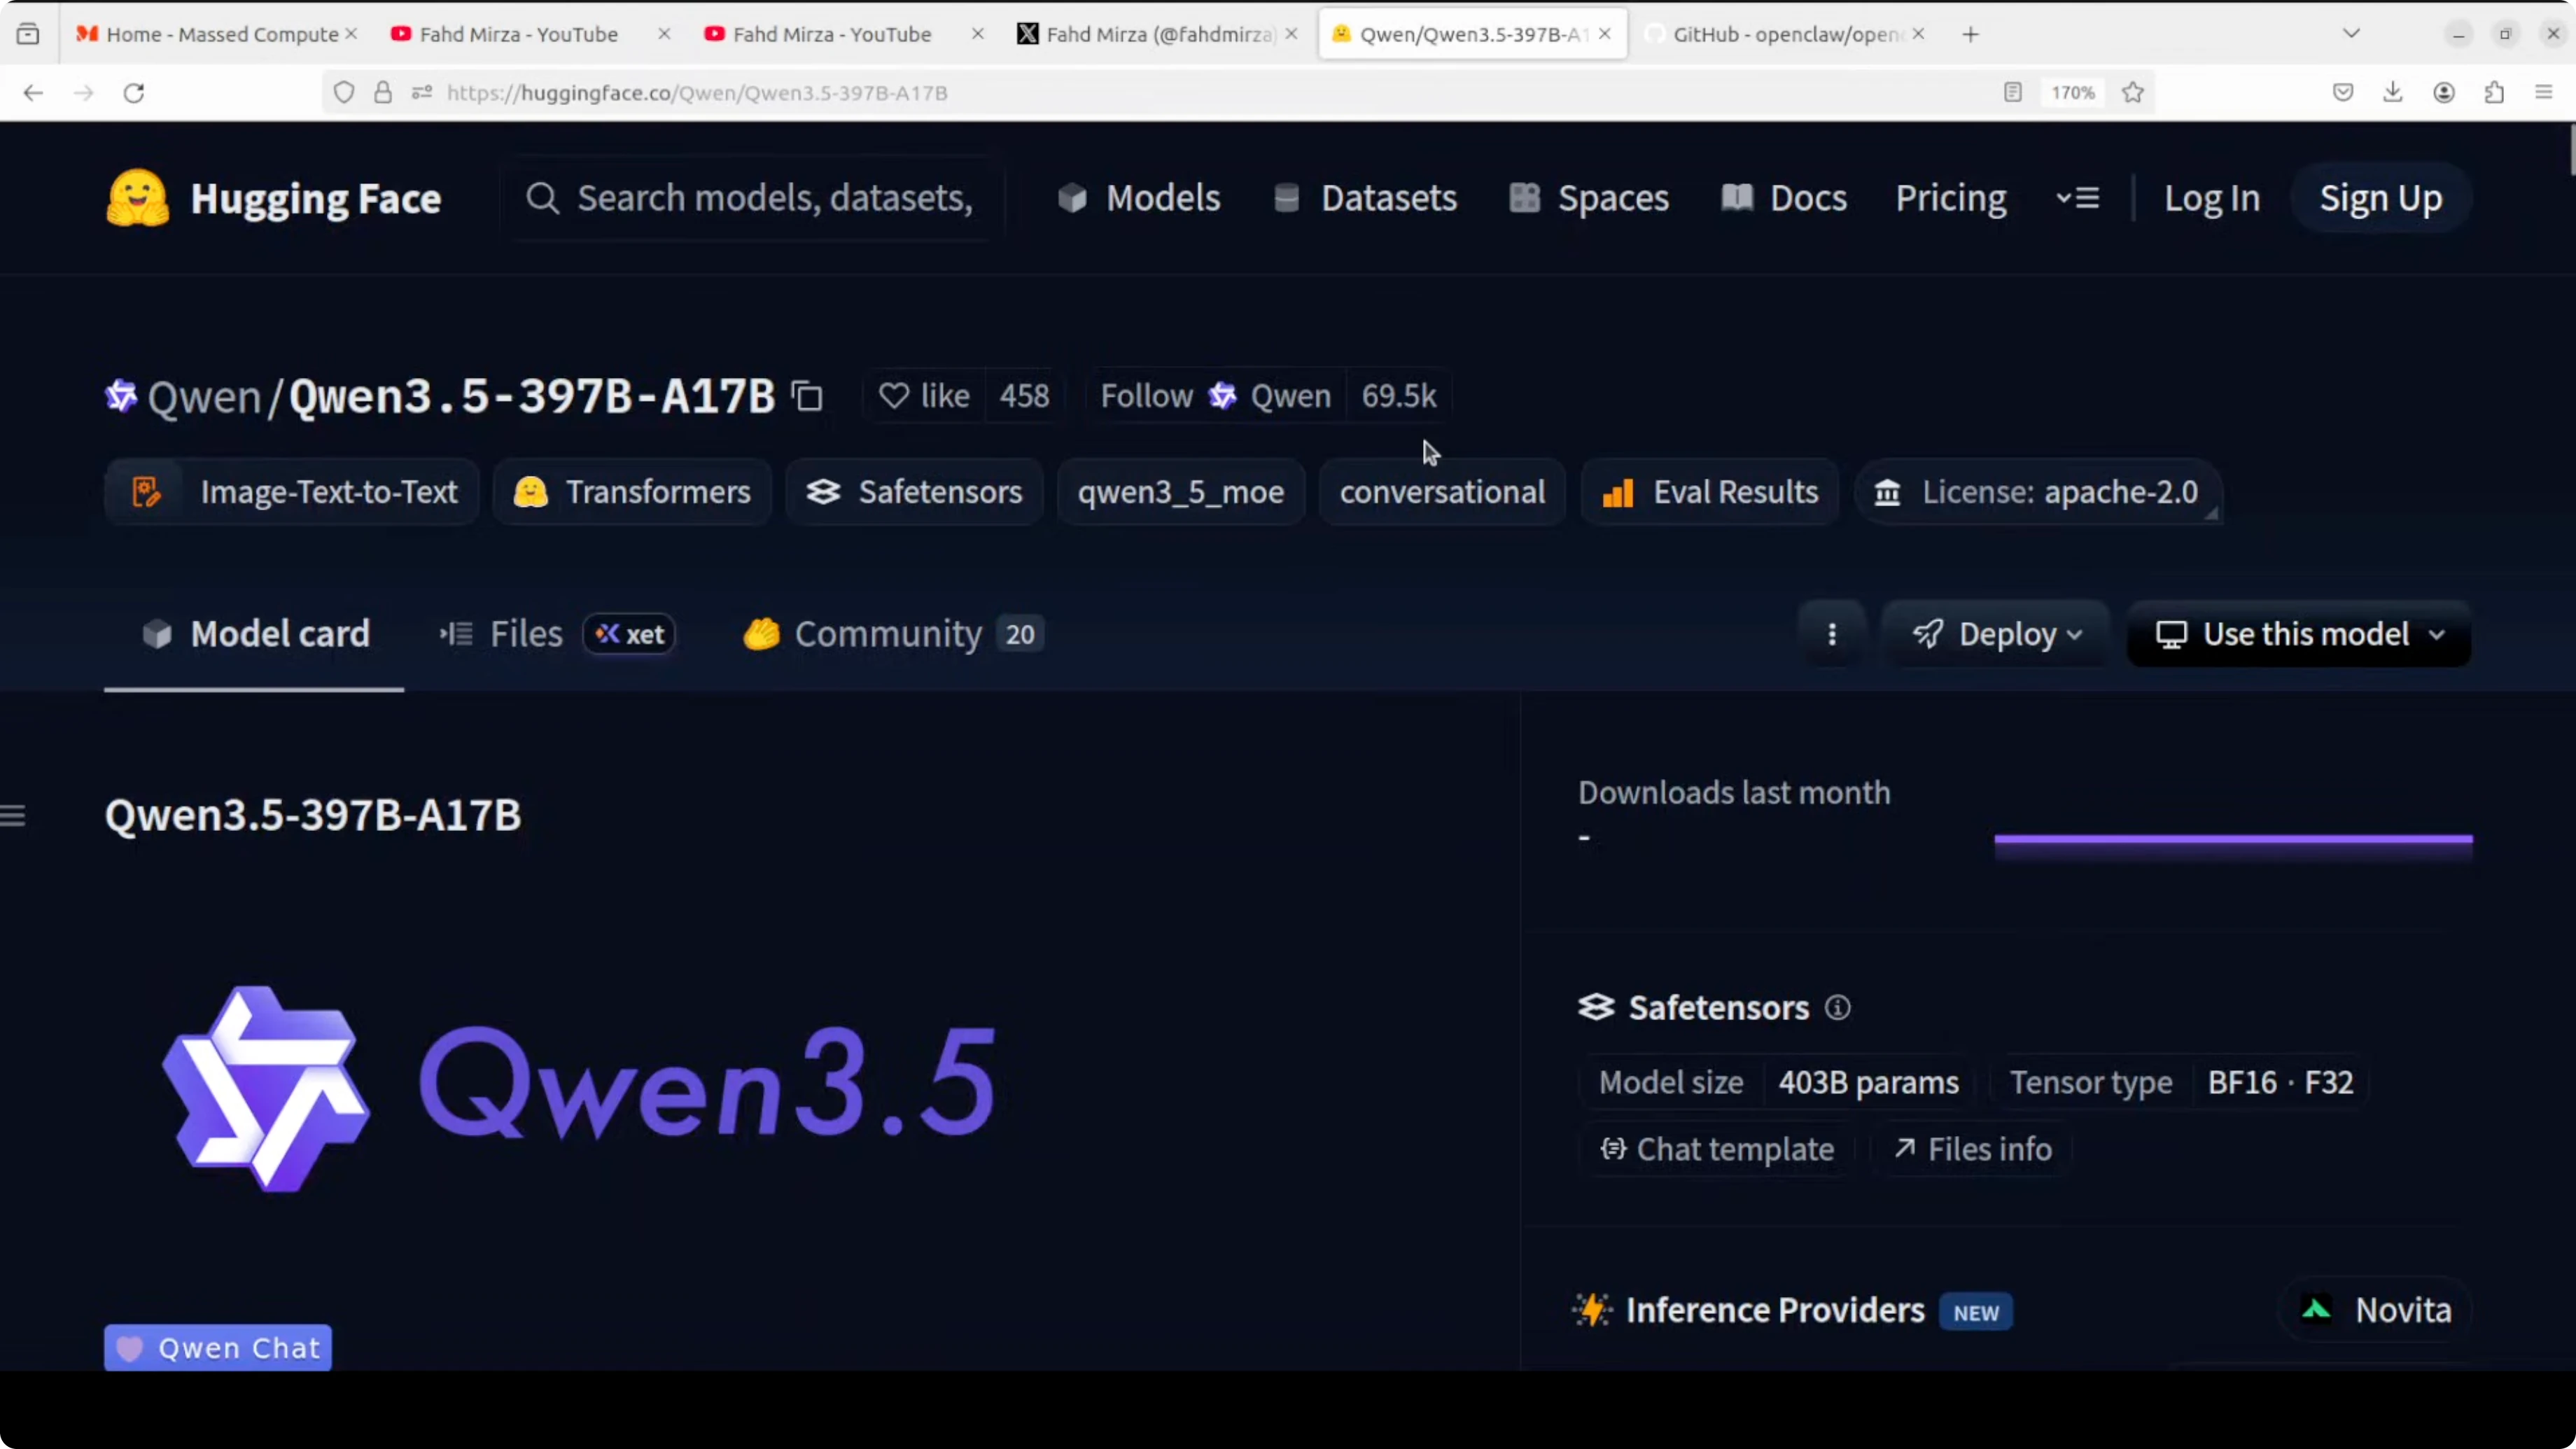The image size is (2576, 1449).
Task: Open Firefox reader view icon
Action: [x=2012, y=93]
